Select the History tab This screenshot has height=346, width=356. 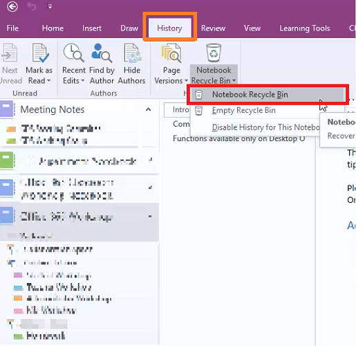tap(169, 28)
